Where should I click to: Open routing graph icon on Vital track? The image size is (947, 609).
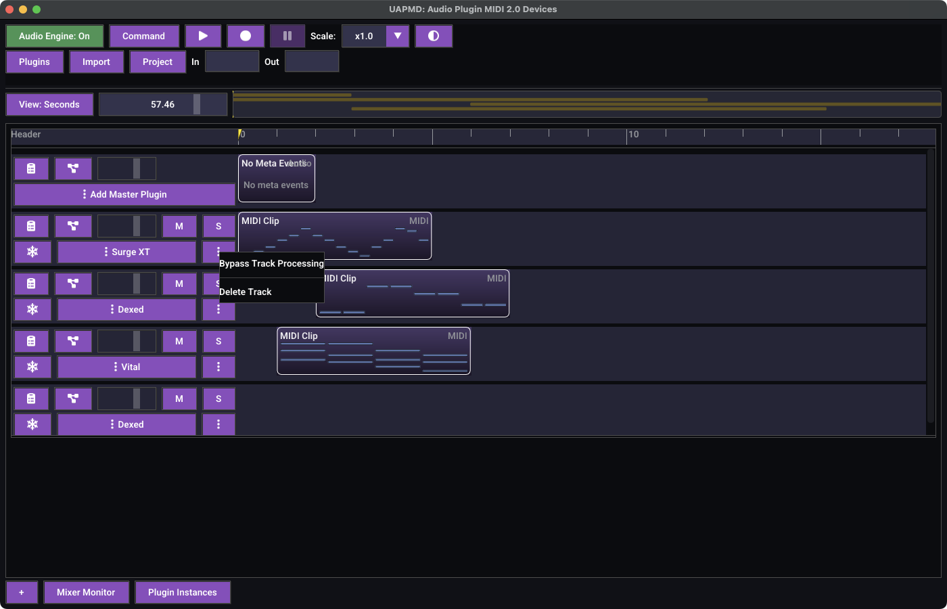(x=73, y=341)
